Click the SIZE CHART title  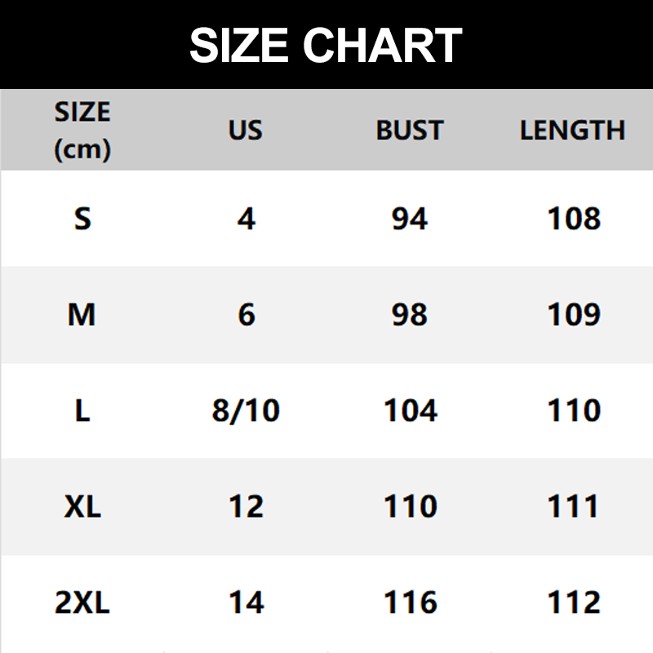[326, 45]
